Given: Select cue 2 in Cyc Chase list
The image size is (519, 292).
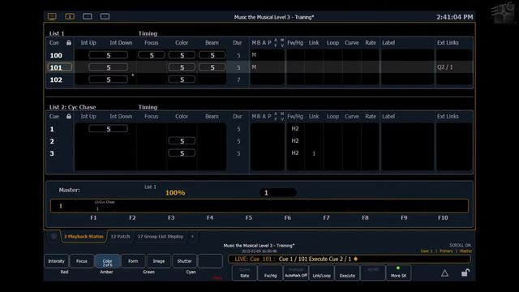Looking at the screenshot, I should point(52,141).
